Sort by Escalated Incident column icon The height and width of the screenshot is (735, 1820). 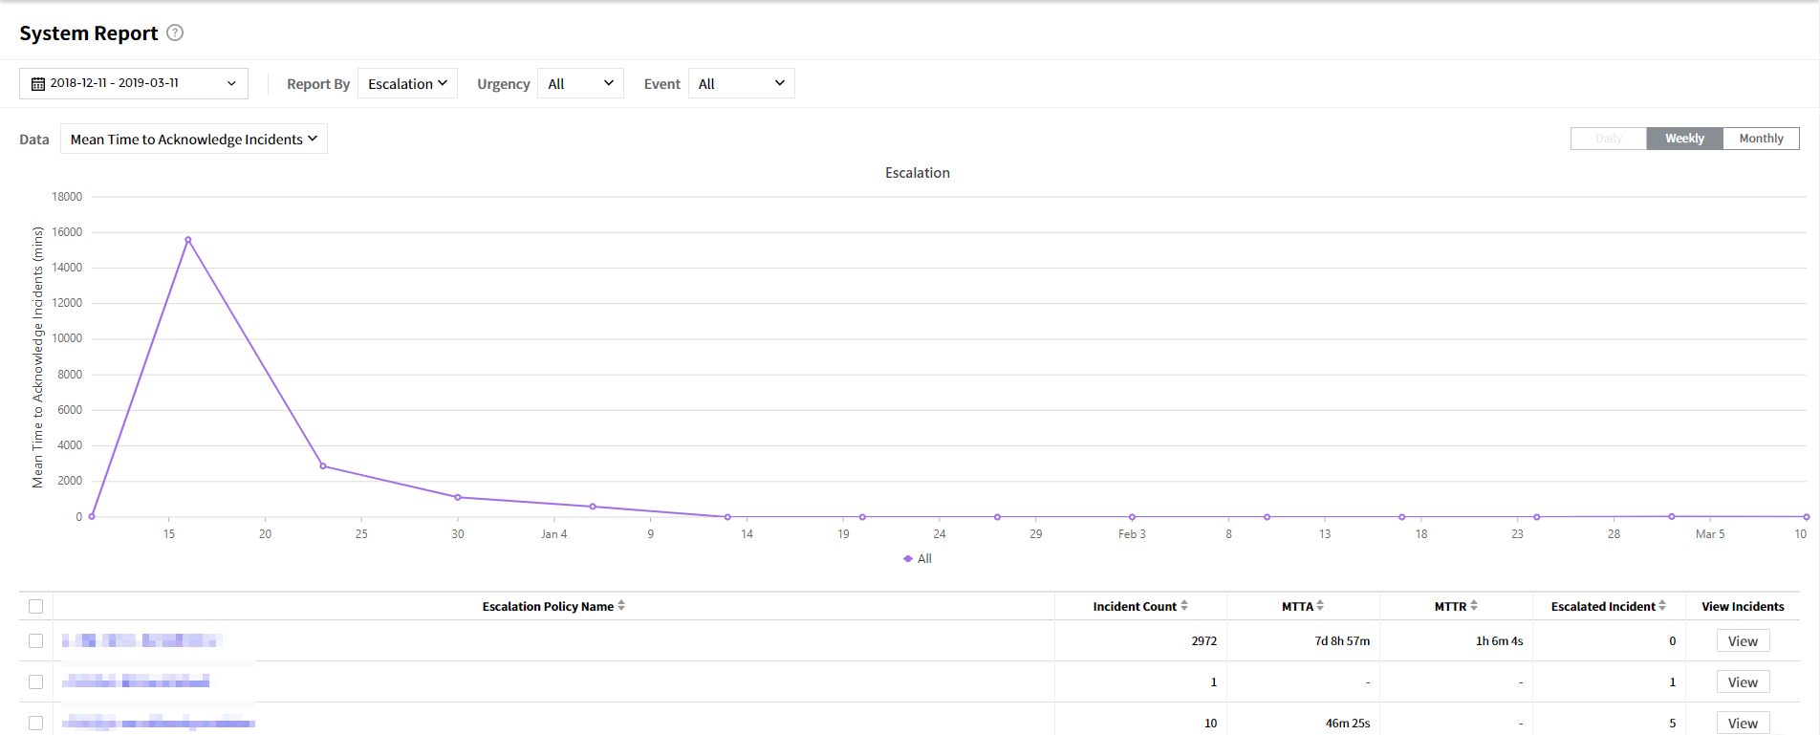[x=1662, y=606]
